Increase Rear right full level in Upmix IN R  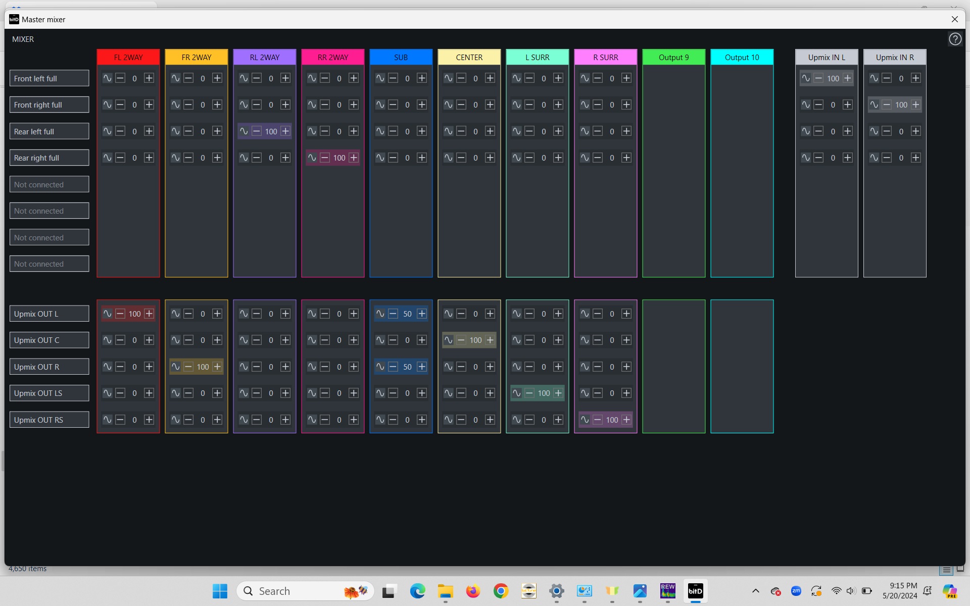click(916, 158)
